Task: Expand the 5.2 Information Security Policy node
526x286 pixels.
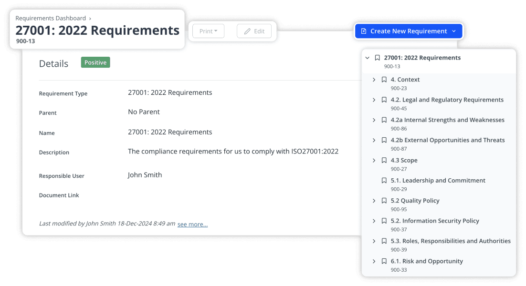Action: point(374,221)
